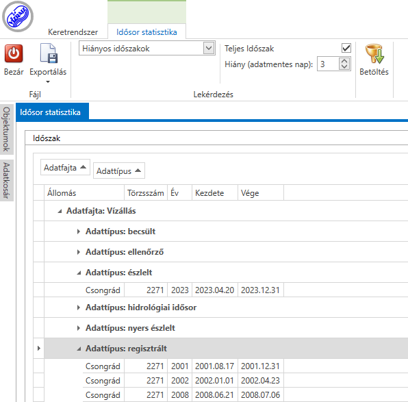
Task: Open the Hiányos időszakok combo box
Action: tap(147, 48)
